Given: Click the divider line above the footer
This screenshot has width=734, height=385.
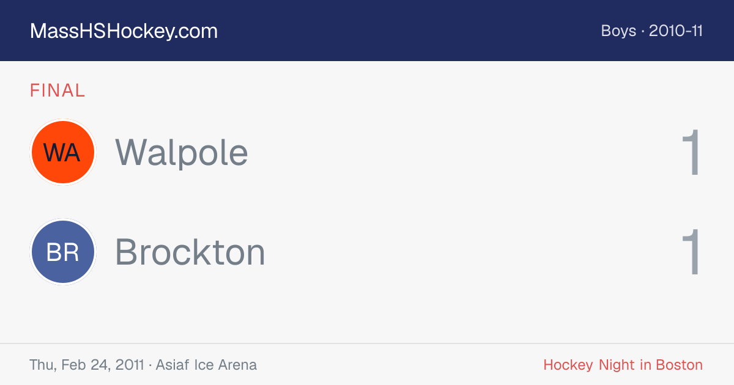Looking at the screenshot, I should [x=367, y=343].
